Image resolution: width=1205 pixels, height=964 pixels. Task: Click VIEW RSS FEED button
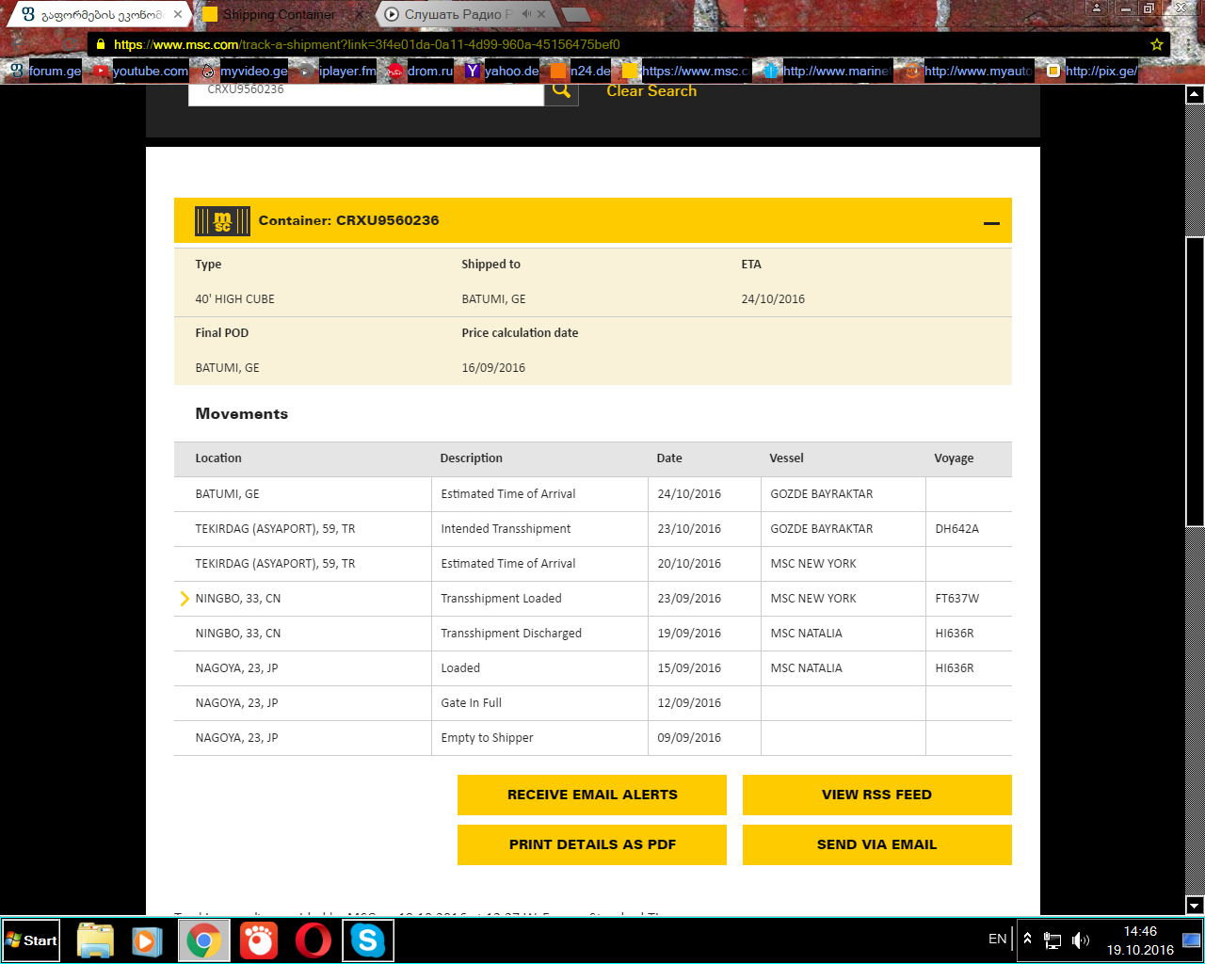pos(877,795)
